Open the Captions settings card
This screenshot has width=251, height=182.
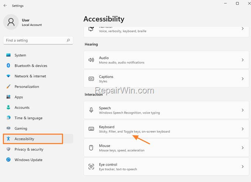(166, 79)
